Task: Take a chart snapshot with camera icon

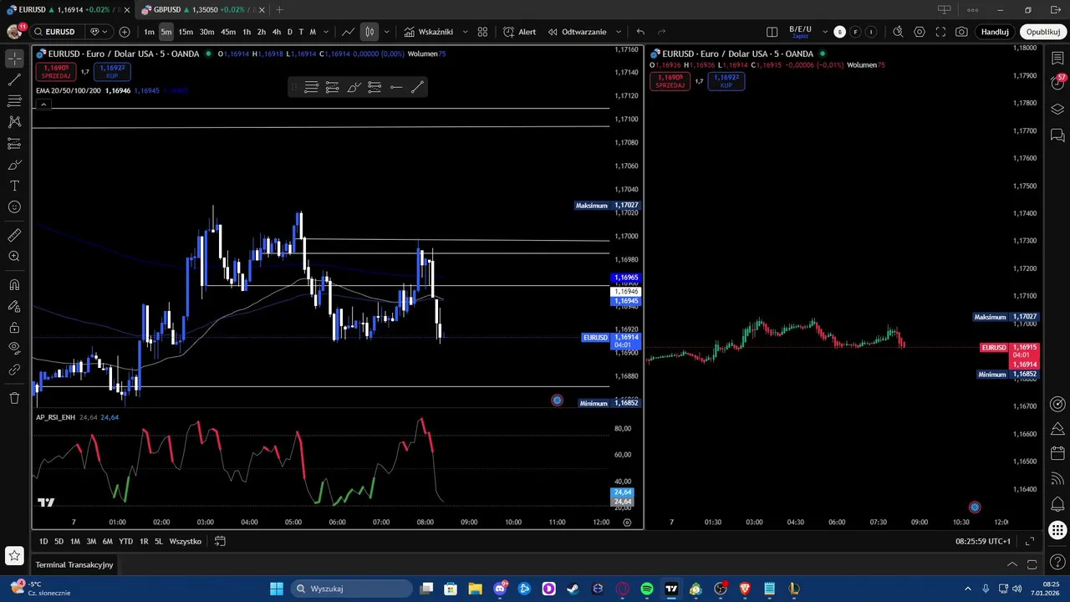Action: point(961,32)
